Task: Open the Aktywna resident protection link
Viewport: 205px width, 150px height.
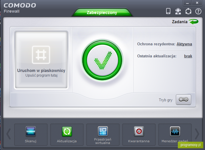Action: (x=184, y=44)
